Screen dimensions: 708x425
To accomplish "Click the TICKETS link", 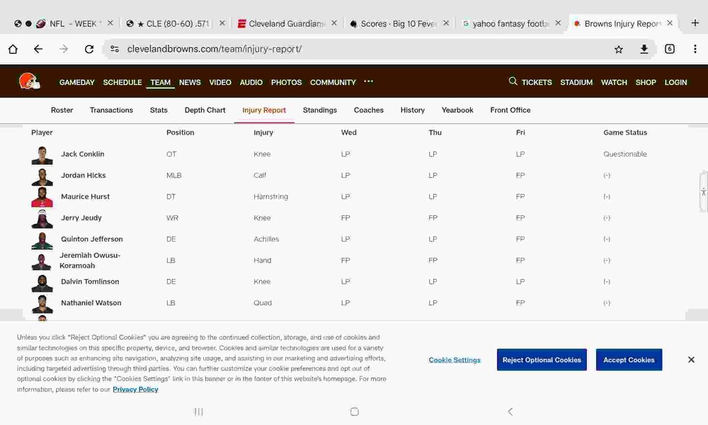I will tap(537, 82).
